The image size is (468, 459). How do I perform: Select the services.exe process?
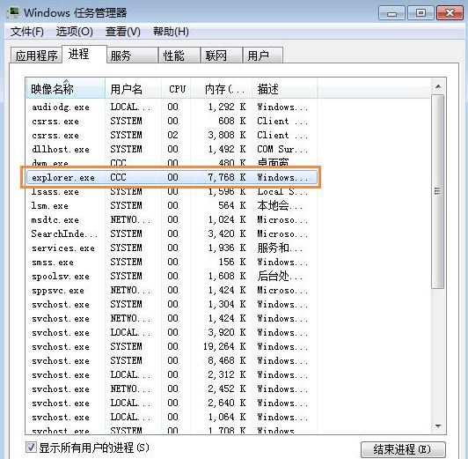pos(172,248)
